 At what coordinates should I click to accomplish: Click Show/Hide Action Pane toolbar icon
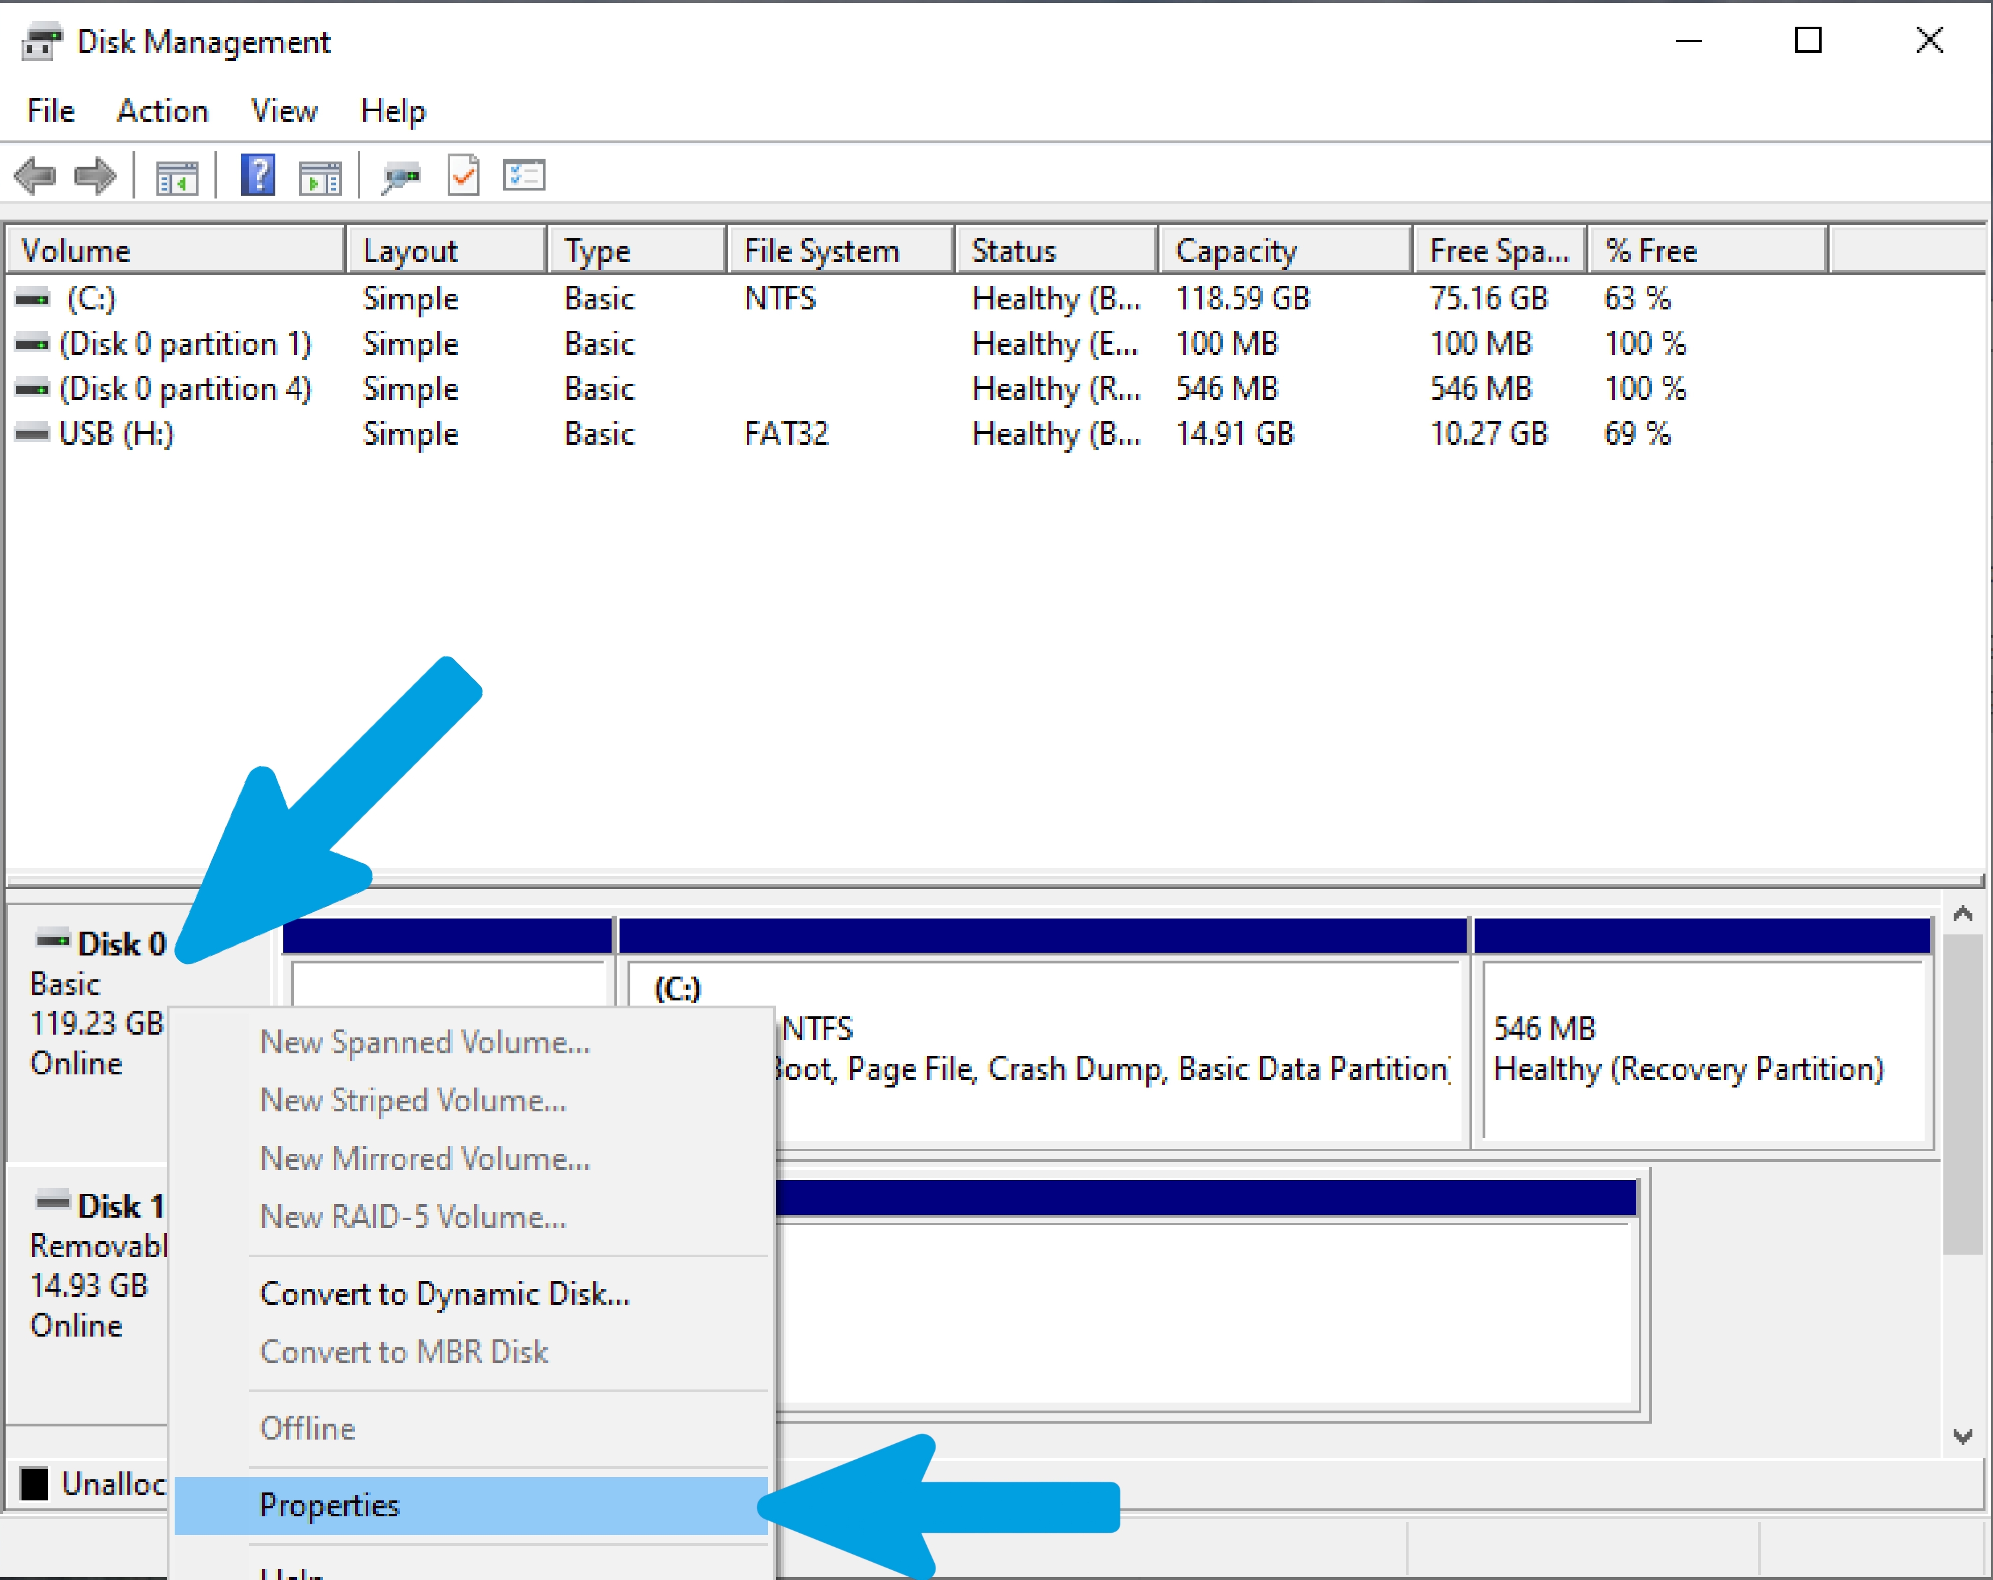(320, 176)
